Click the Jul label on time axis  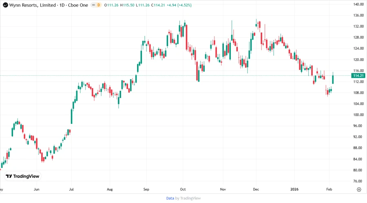tap(71, 190)
